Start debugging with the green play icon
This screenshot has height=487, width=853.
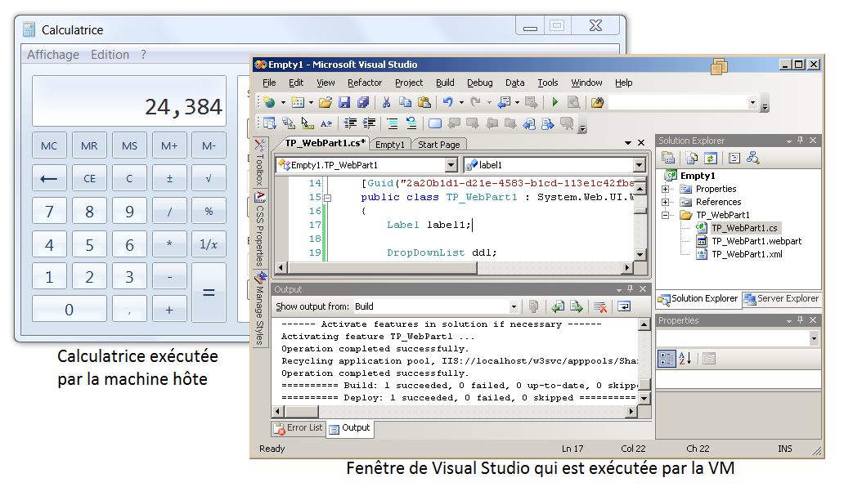point(554,102)
